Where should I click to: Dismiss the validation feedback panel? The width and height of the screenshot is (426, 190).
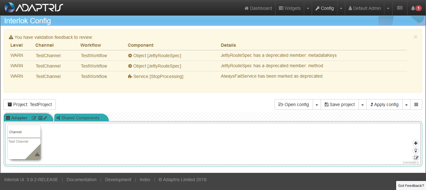(x=415, y=37)
